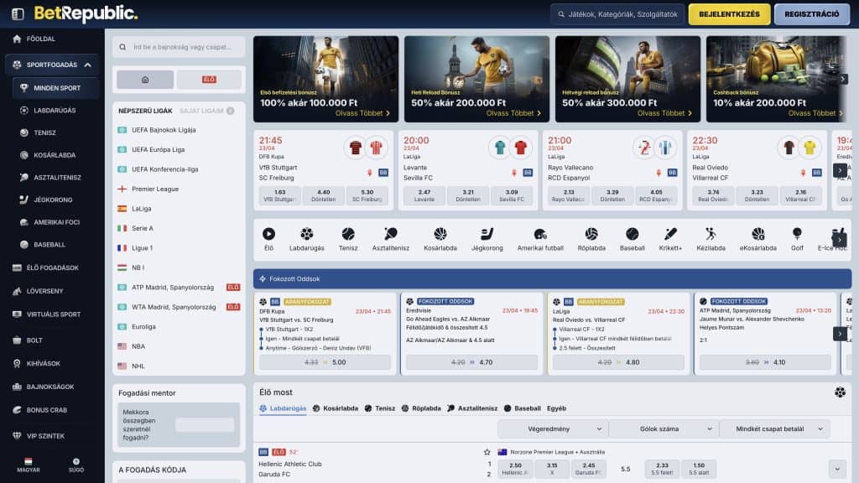Viewport: 859px width, 483px height.
Task: Switch to Saját ligáim tab
Action: [201, 111]
